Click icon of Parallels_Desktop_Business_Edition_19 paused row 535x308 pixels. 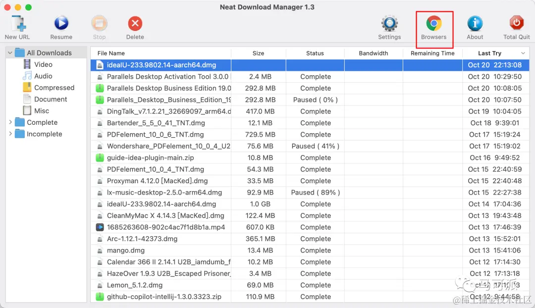pos(100,100)
